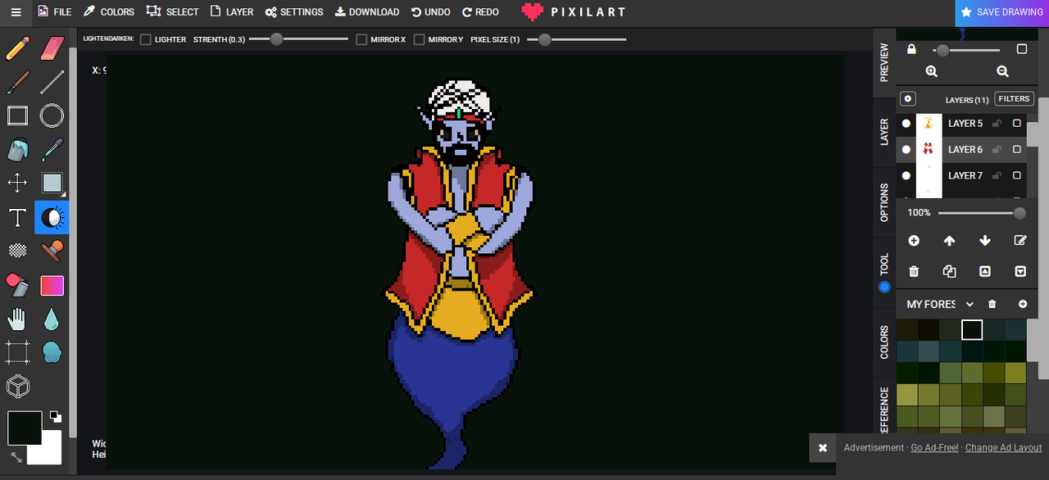Open the Settings menu
This screenshot has height=480, width=1049.
[x=294, y=12]
